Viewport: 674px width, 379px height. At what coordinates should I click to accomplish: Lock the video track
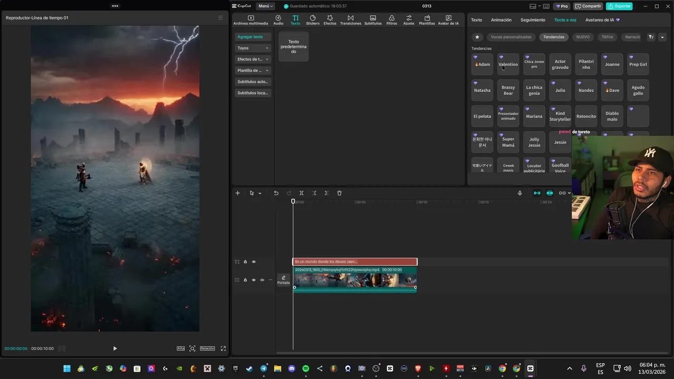[x=245, y=280]
